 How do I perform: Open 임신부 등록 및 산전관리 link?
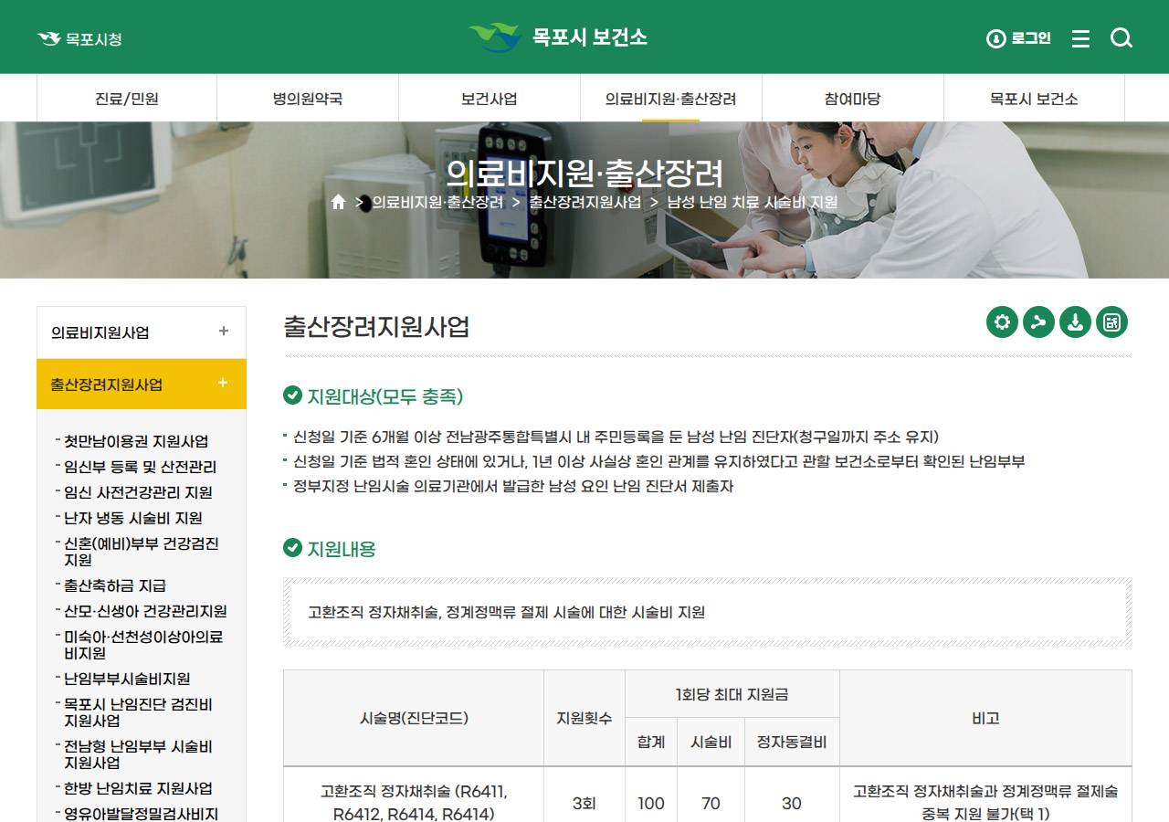pos(140,467)
